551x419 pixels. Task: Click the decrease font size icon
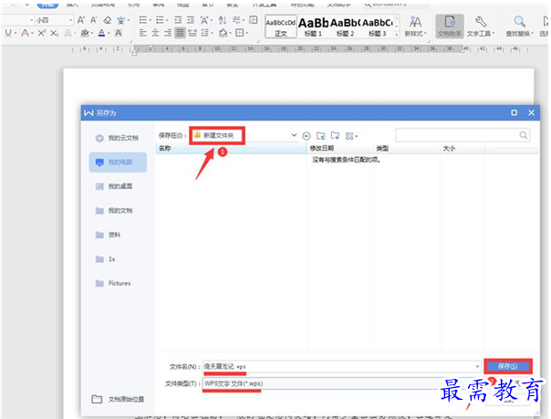pos(93,20)
